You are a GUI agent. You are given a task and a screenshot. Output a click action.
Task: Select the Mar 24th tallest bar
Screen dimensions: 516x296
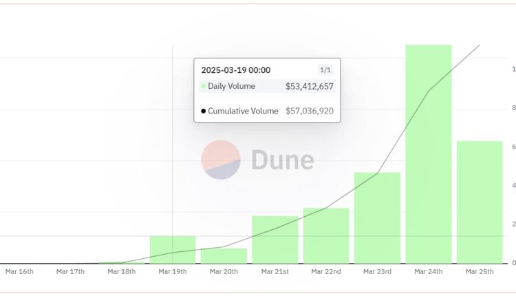coord(429,154)
